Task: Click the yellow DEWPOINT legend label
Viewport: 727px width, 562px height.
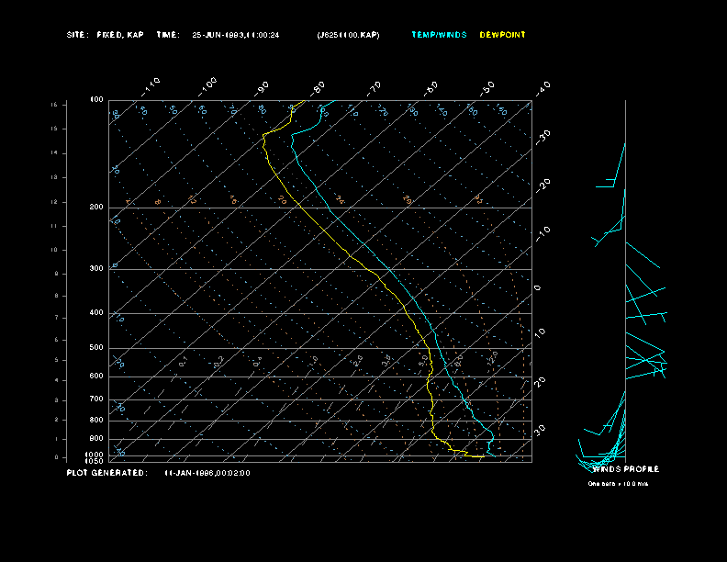Action: (503, 35)
